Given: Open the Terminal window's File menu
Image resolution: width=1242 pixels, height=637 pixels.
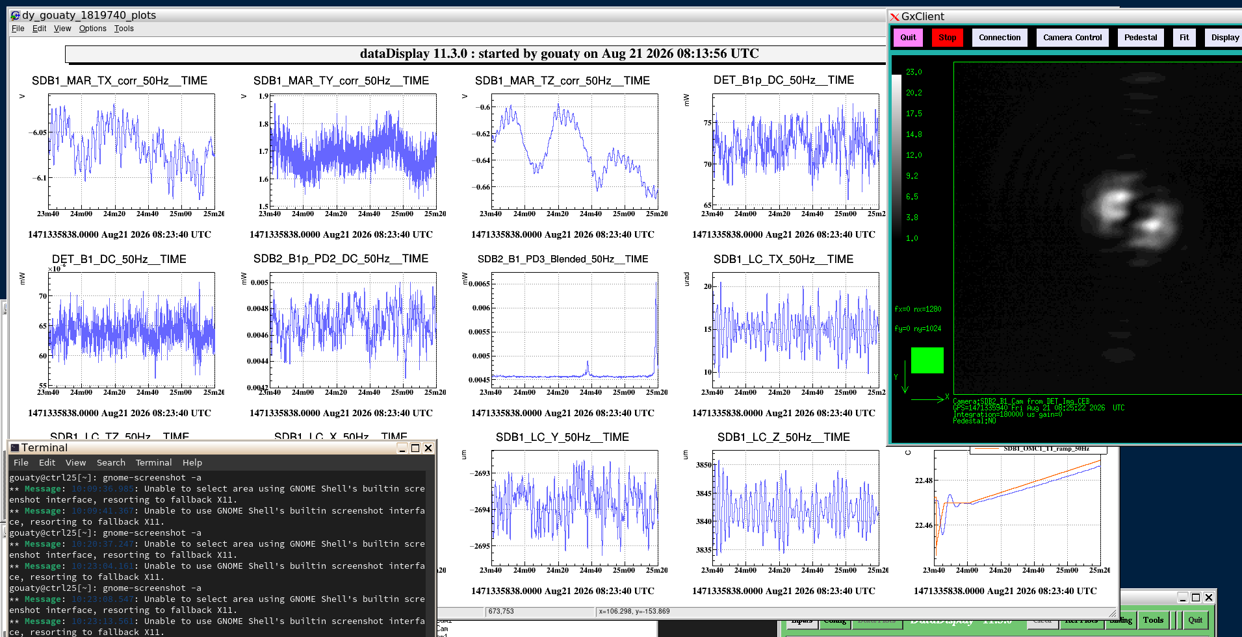Looking at the screenshot, I should tap(21, 462).
